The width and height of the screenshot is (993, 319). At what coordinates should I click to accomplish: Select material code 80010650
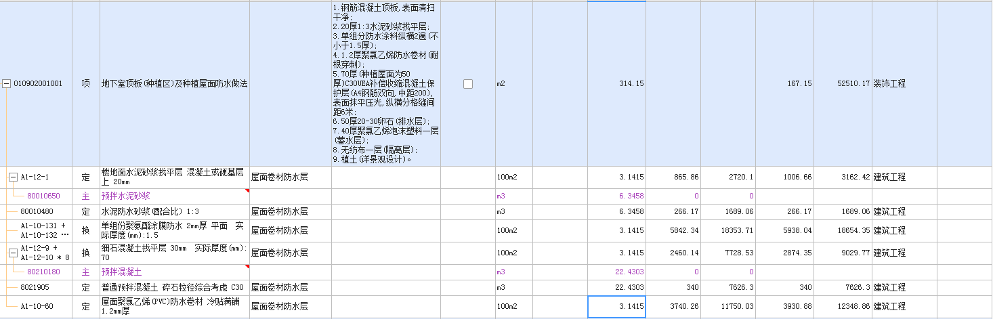[43, 196]
